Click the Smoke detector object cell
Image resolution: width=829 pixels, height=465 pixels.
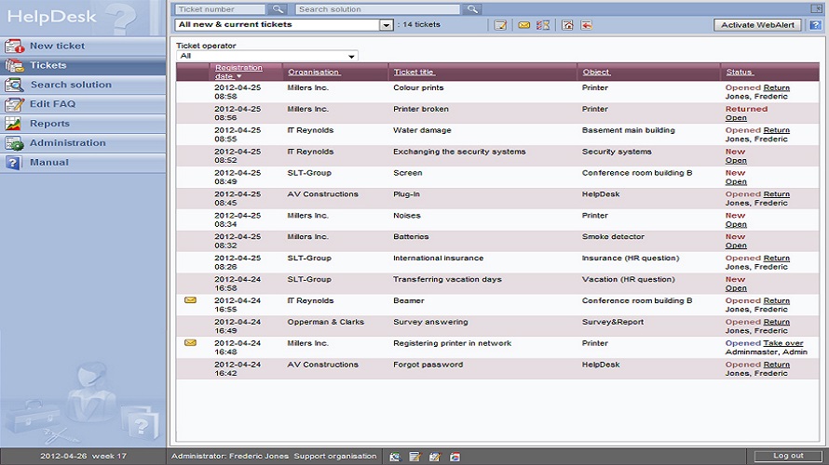pyautogui.click(x=613, y=237)
